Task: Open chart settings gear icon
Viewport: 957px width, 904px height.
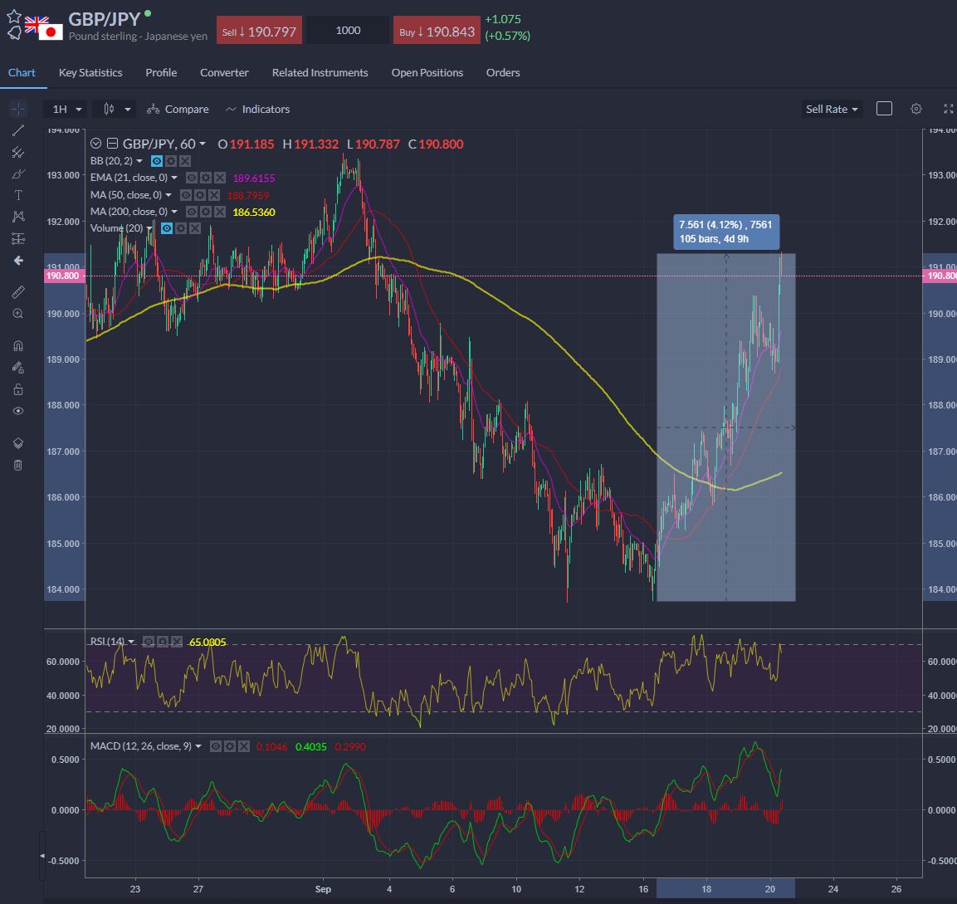Action: [916, 109]
